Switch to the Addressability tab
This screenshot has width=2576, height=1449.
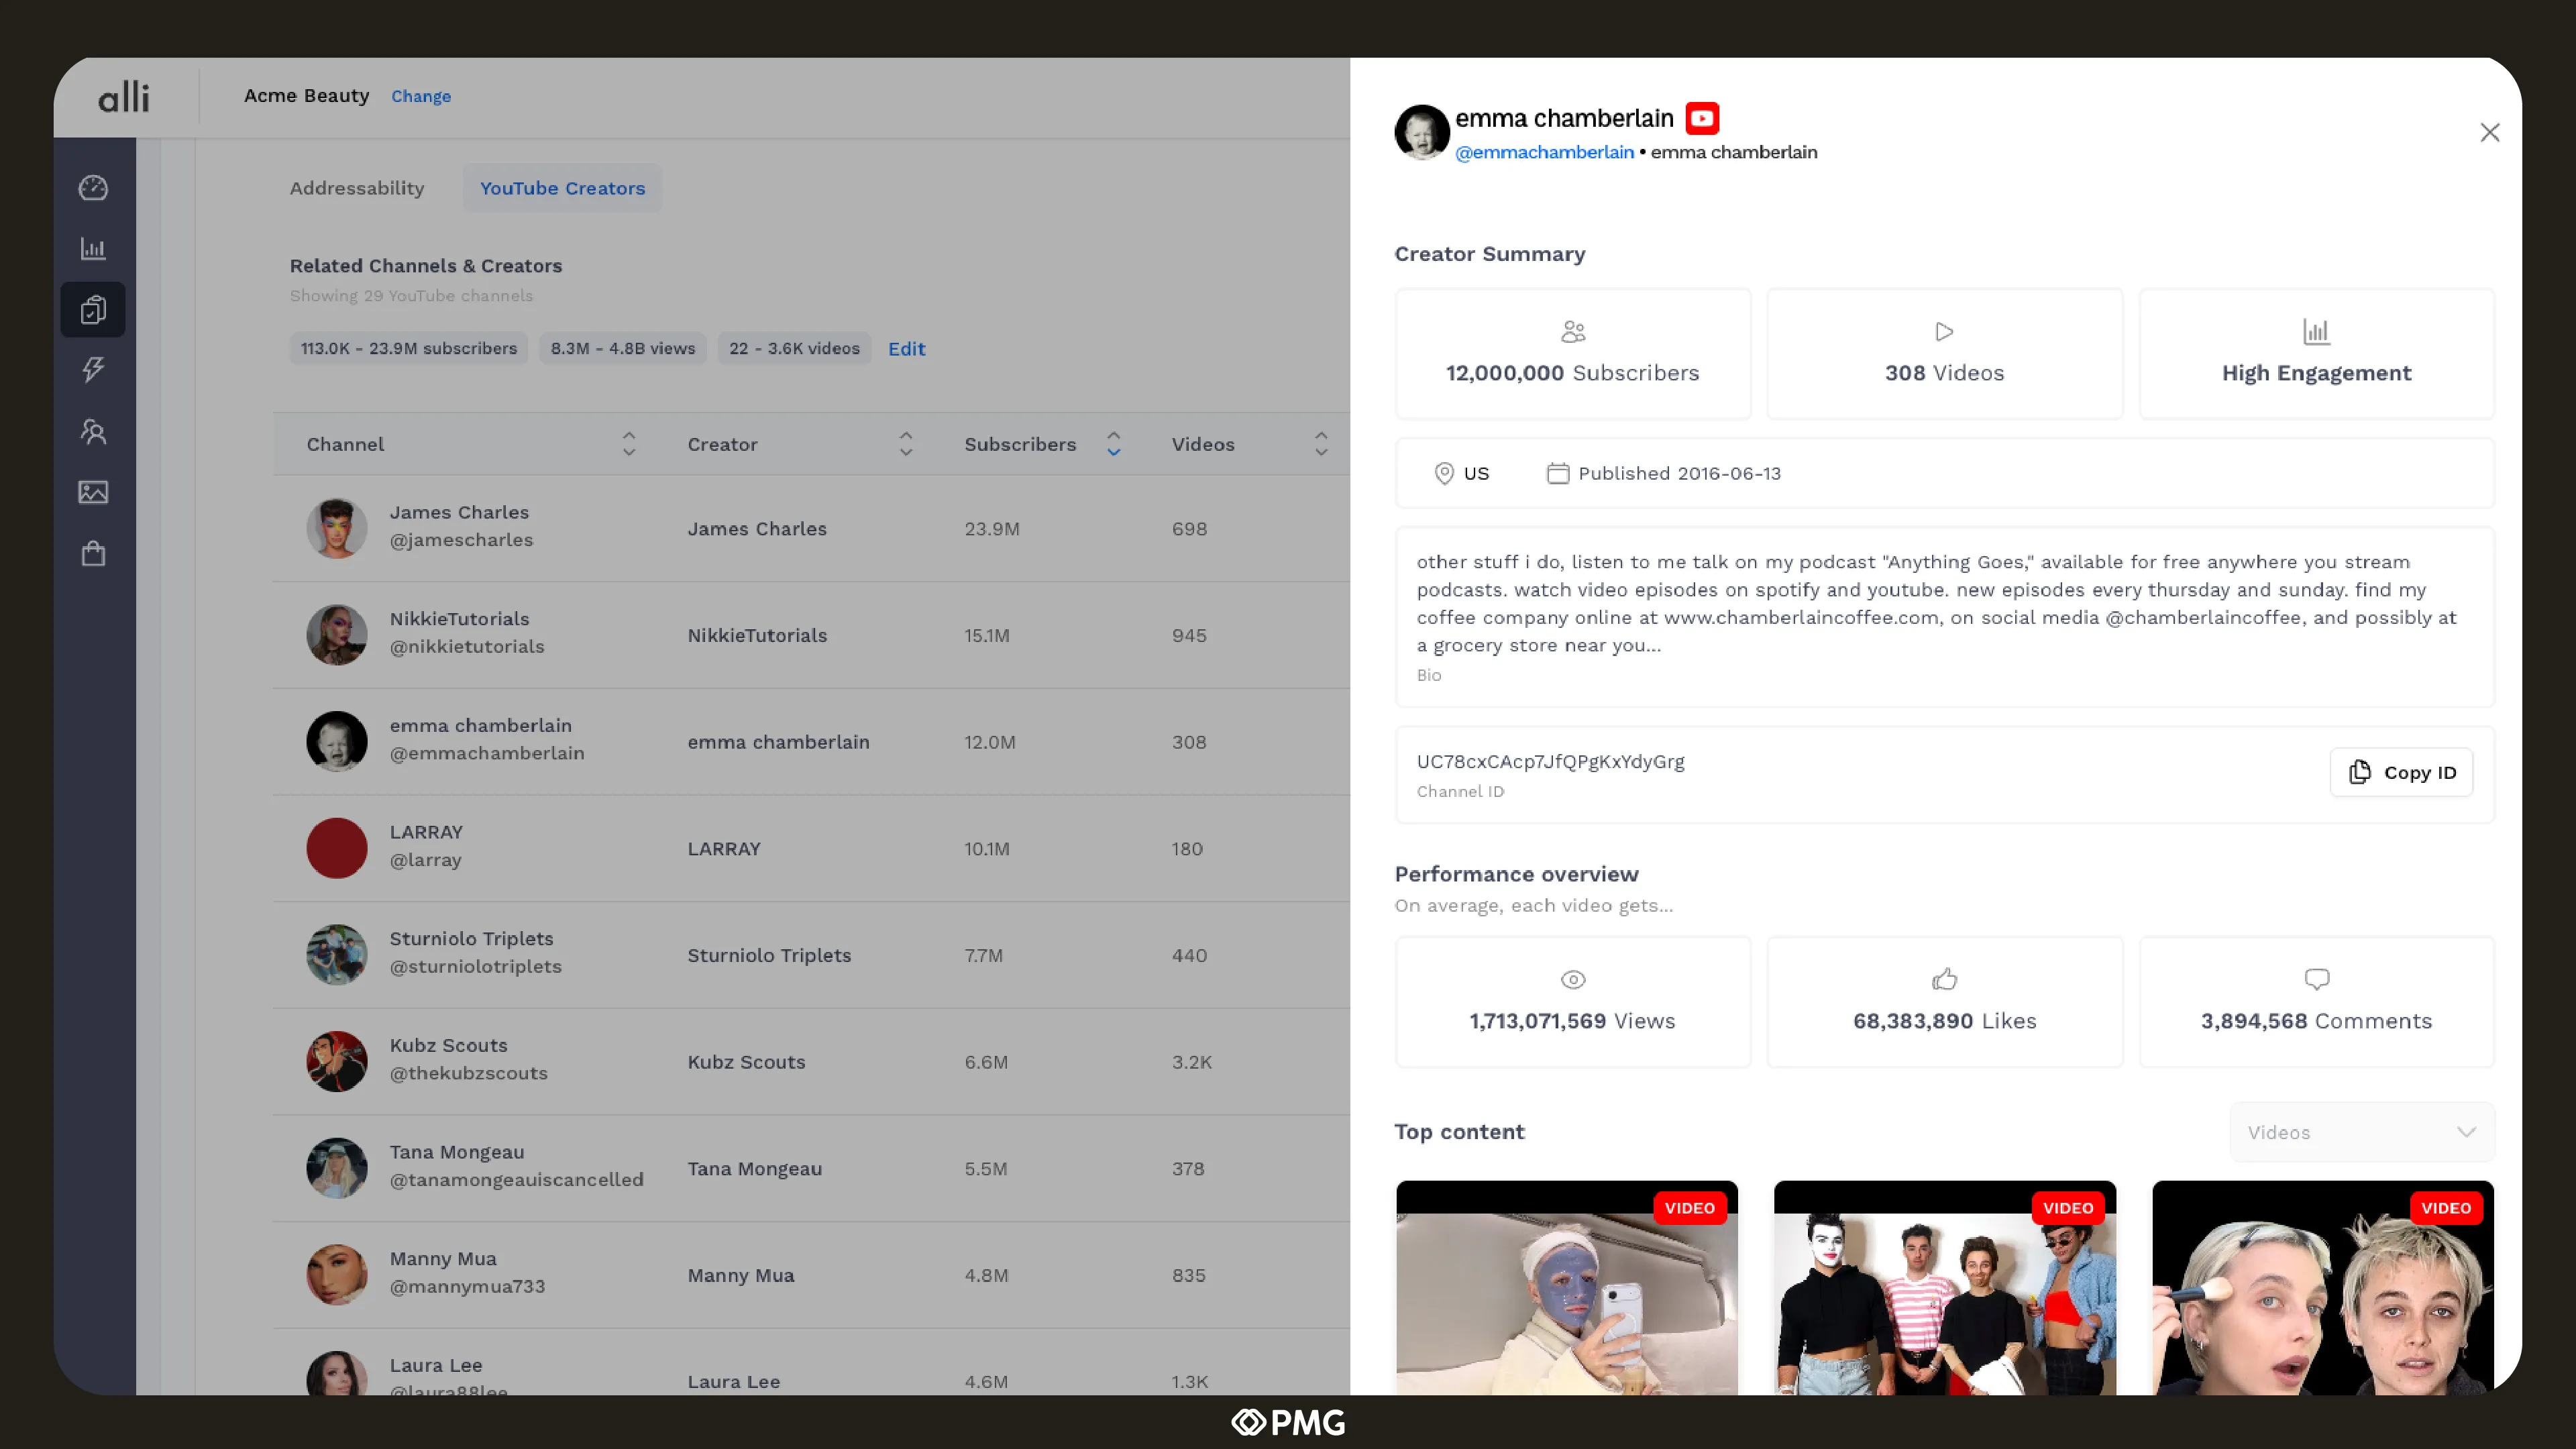pos(357,188)
